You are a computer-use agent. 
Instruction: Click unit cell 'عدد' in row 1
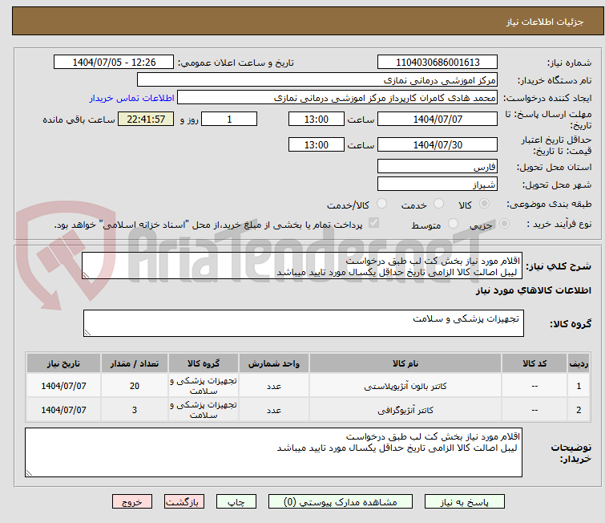(x=273, y=386)
